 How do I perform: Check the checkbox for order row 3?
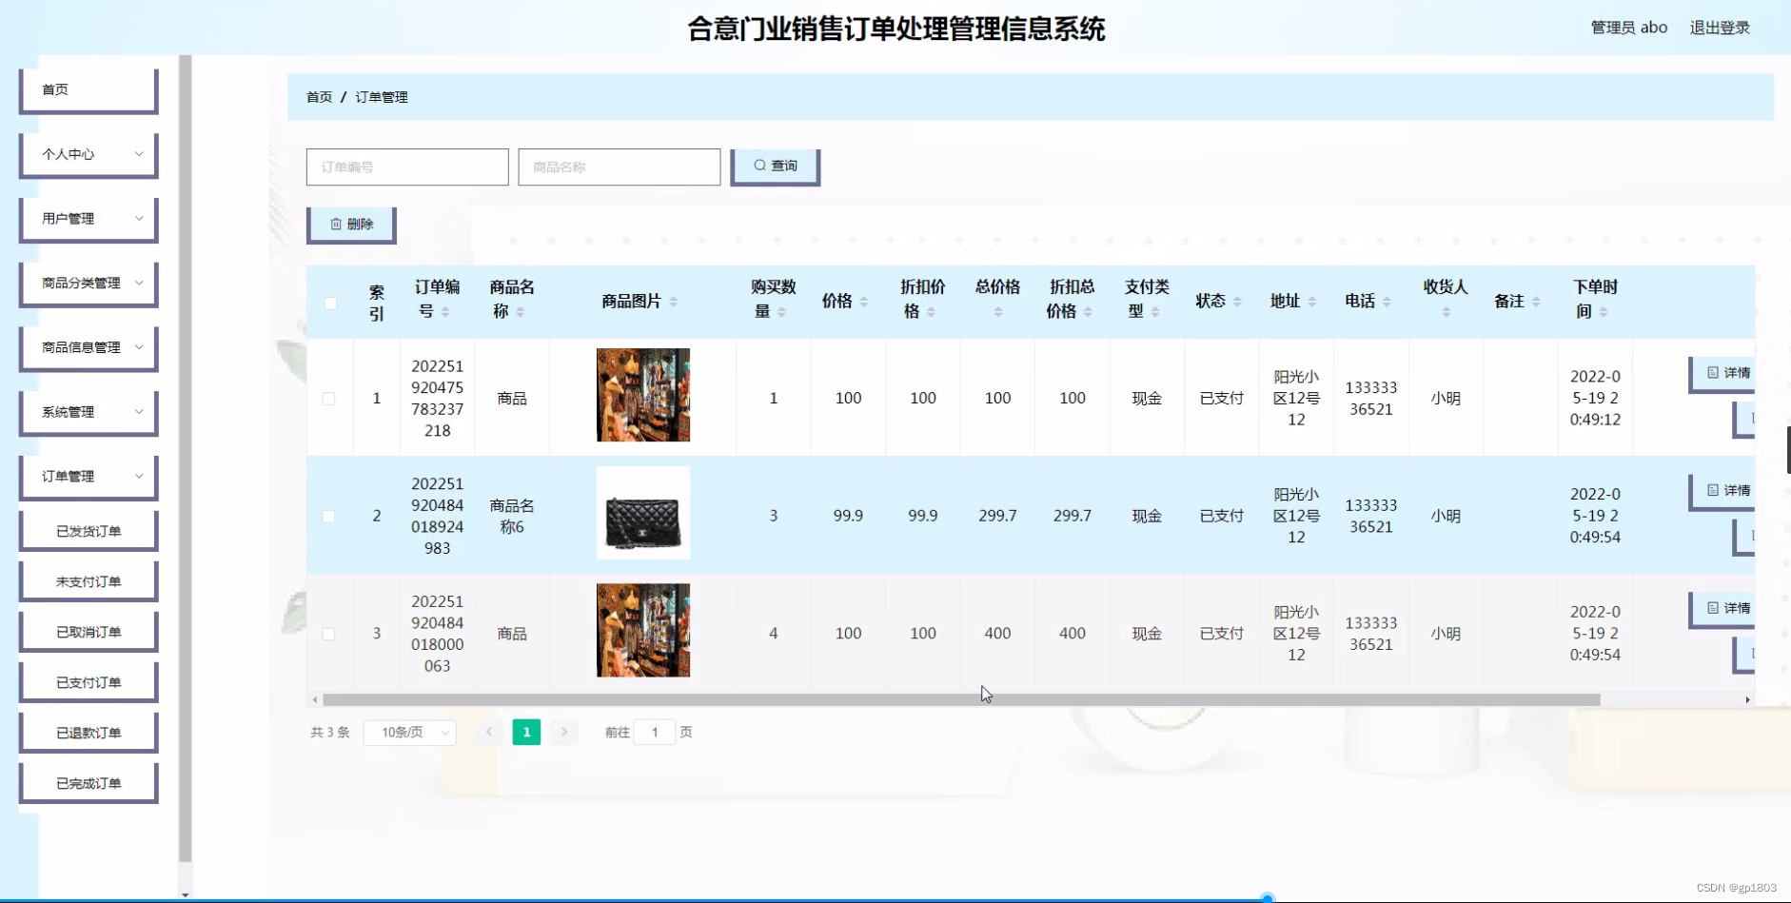tap(329, 634)
